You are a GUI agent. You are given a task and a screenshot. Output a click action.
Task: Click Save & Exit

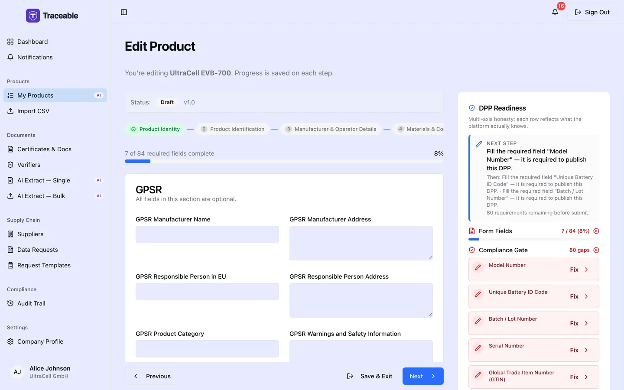(x=370, y=376)
